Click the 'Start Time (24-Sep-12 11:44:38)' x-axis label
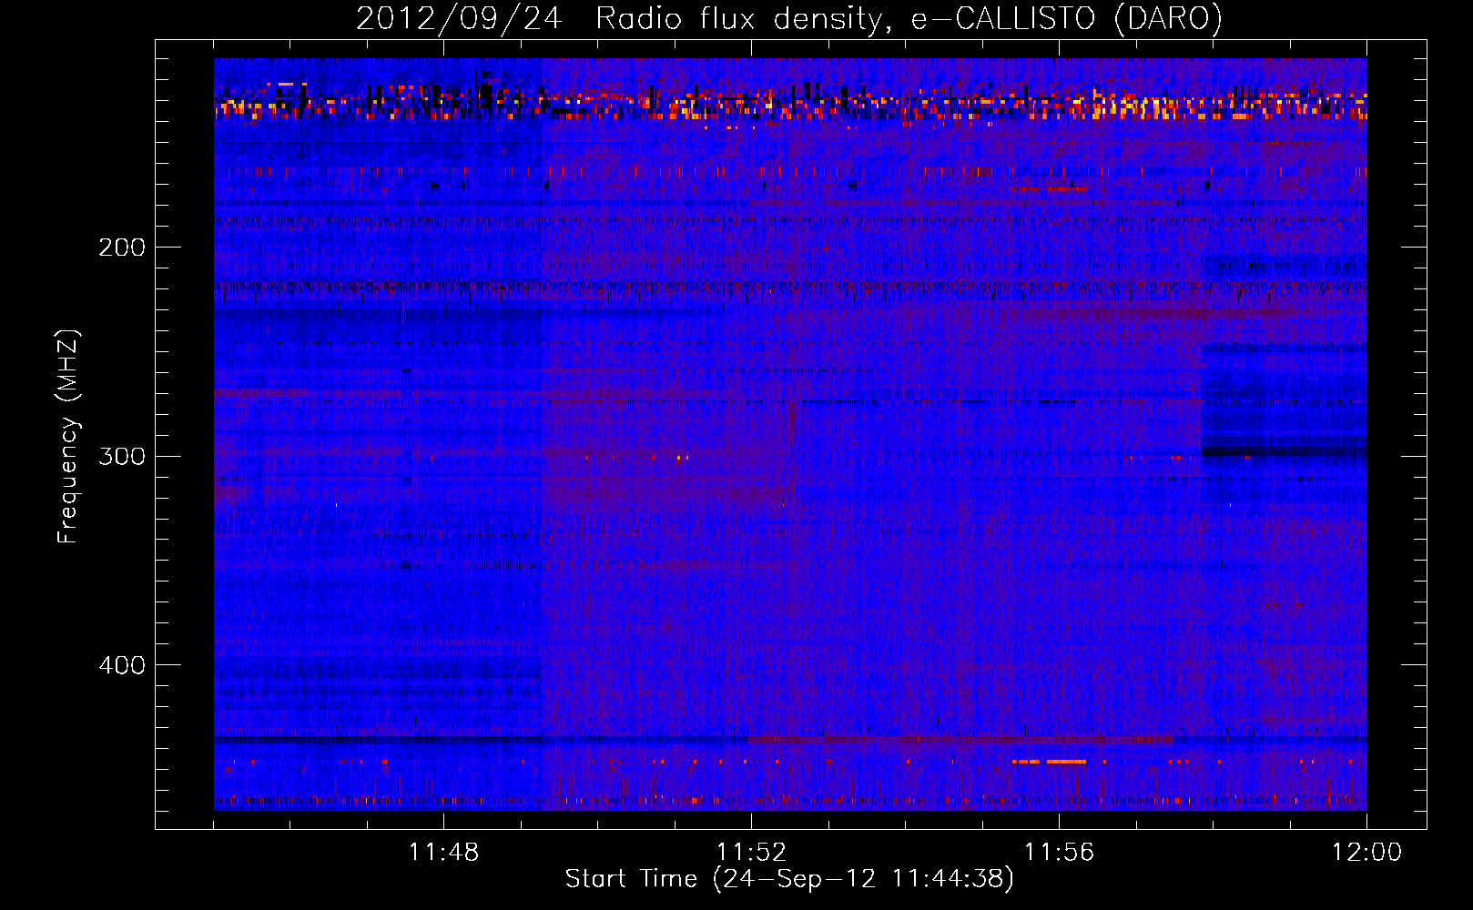This screenshot has height=910, width=1473. (789, 879)
